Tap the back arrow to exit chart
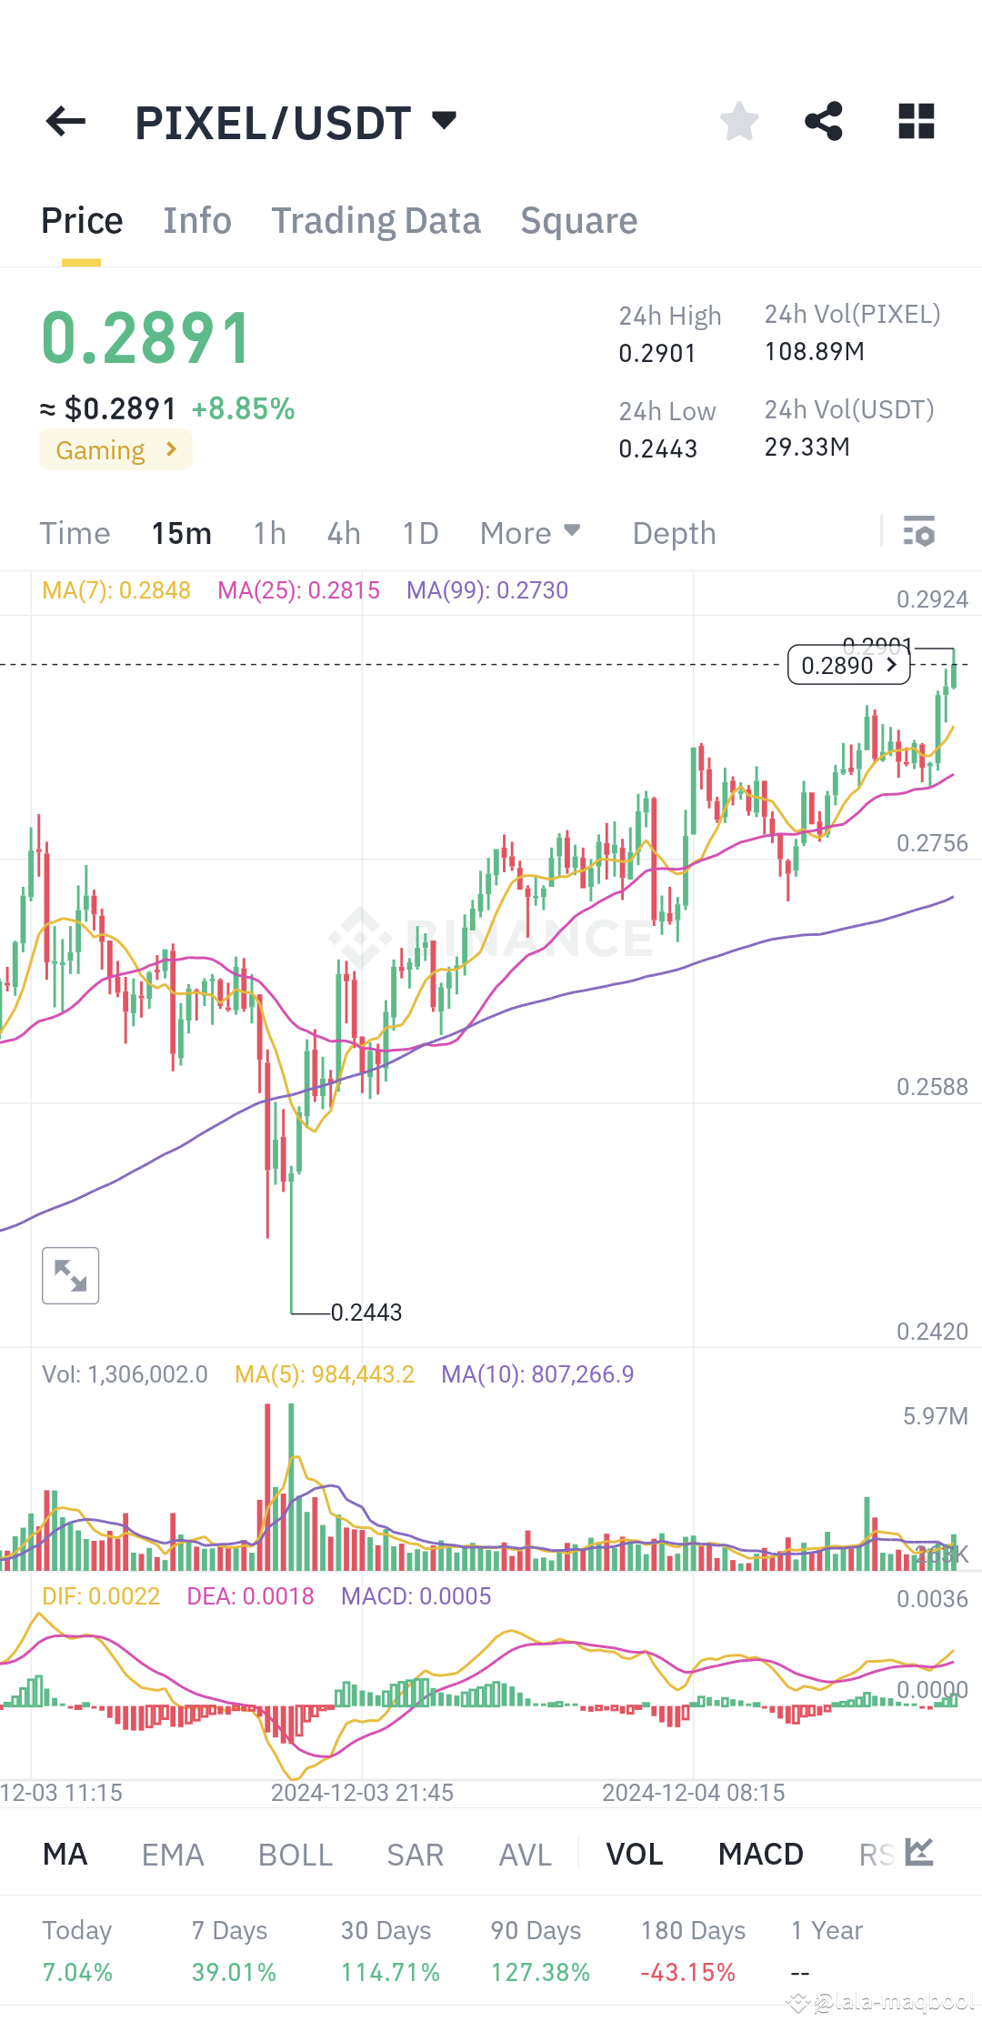 coord(65,121)
